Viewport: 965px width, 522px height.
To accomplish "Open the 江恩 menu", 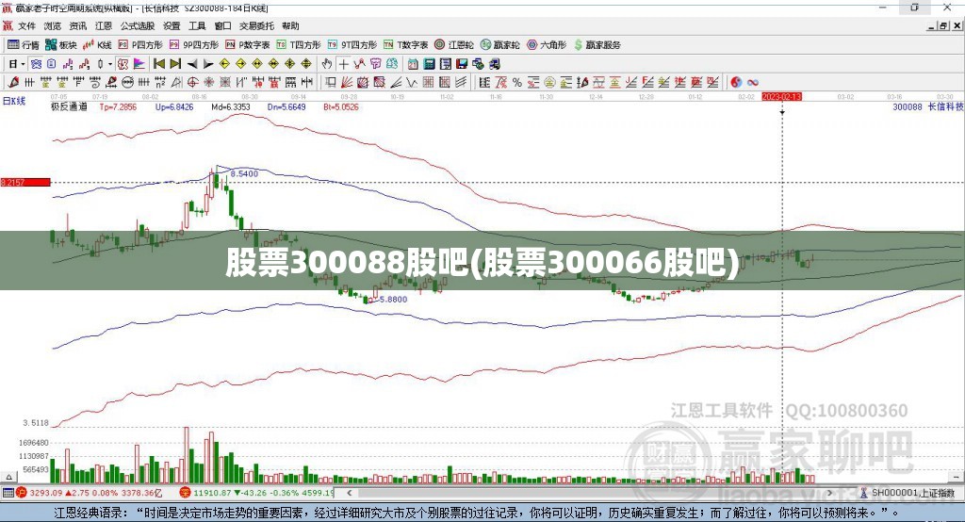I will [x=104, y=25].
